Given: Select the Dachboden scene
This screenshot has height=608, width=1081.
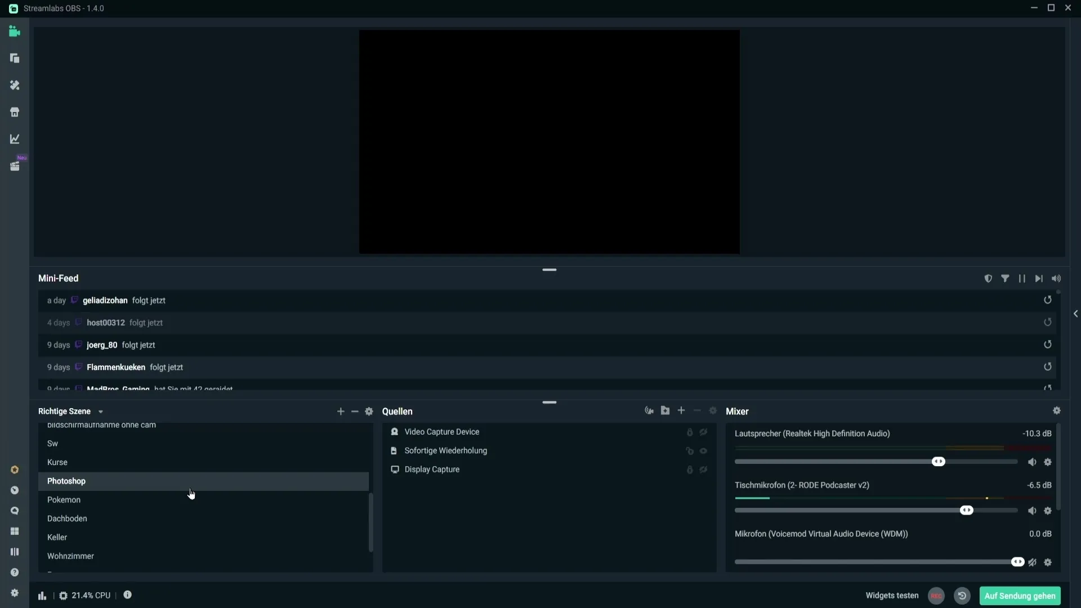Looking at the screenshot, I should click(203, 518).
